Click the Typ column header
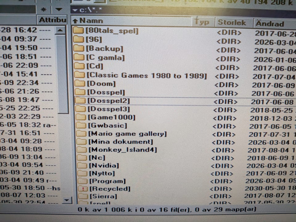296x222 pixels. 202,22
